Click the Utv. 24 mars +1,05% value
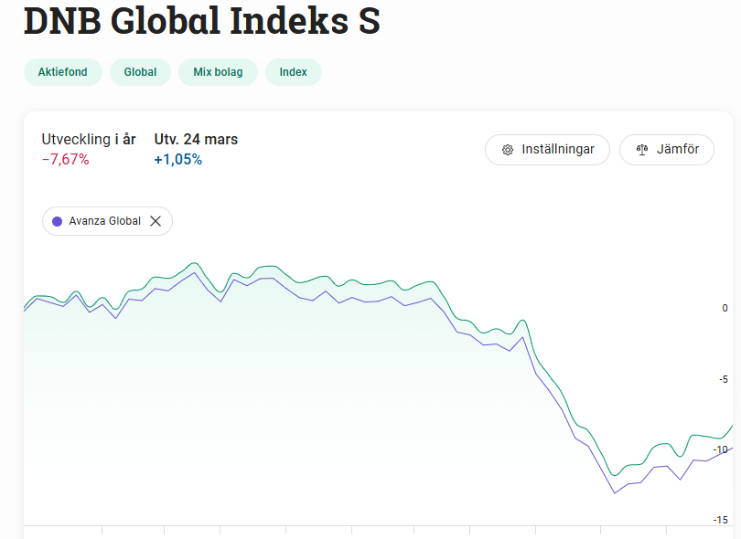The height and width of the screenshot is (539, 741). [x=178, y=160]
